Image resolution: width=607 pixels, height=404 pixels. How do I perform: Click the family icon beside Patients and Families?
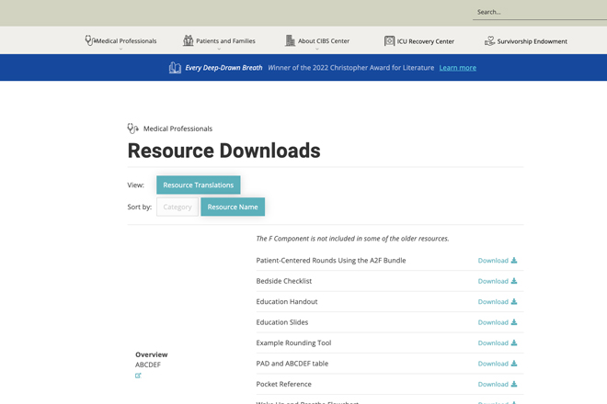[x=189, y=40]
